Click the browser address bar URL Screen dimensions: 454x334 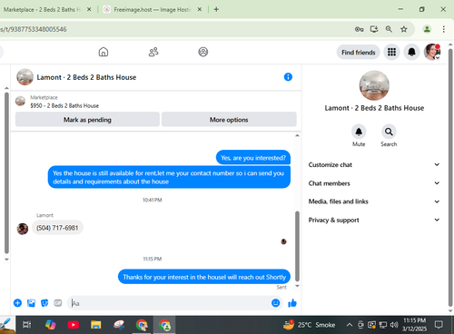pyautogui.click(x=34, y=29)
